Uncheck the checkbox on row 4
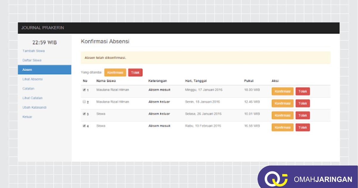 (x=84, y=126)
